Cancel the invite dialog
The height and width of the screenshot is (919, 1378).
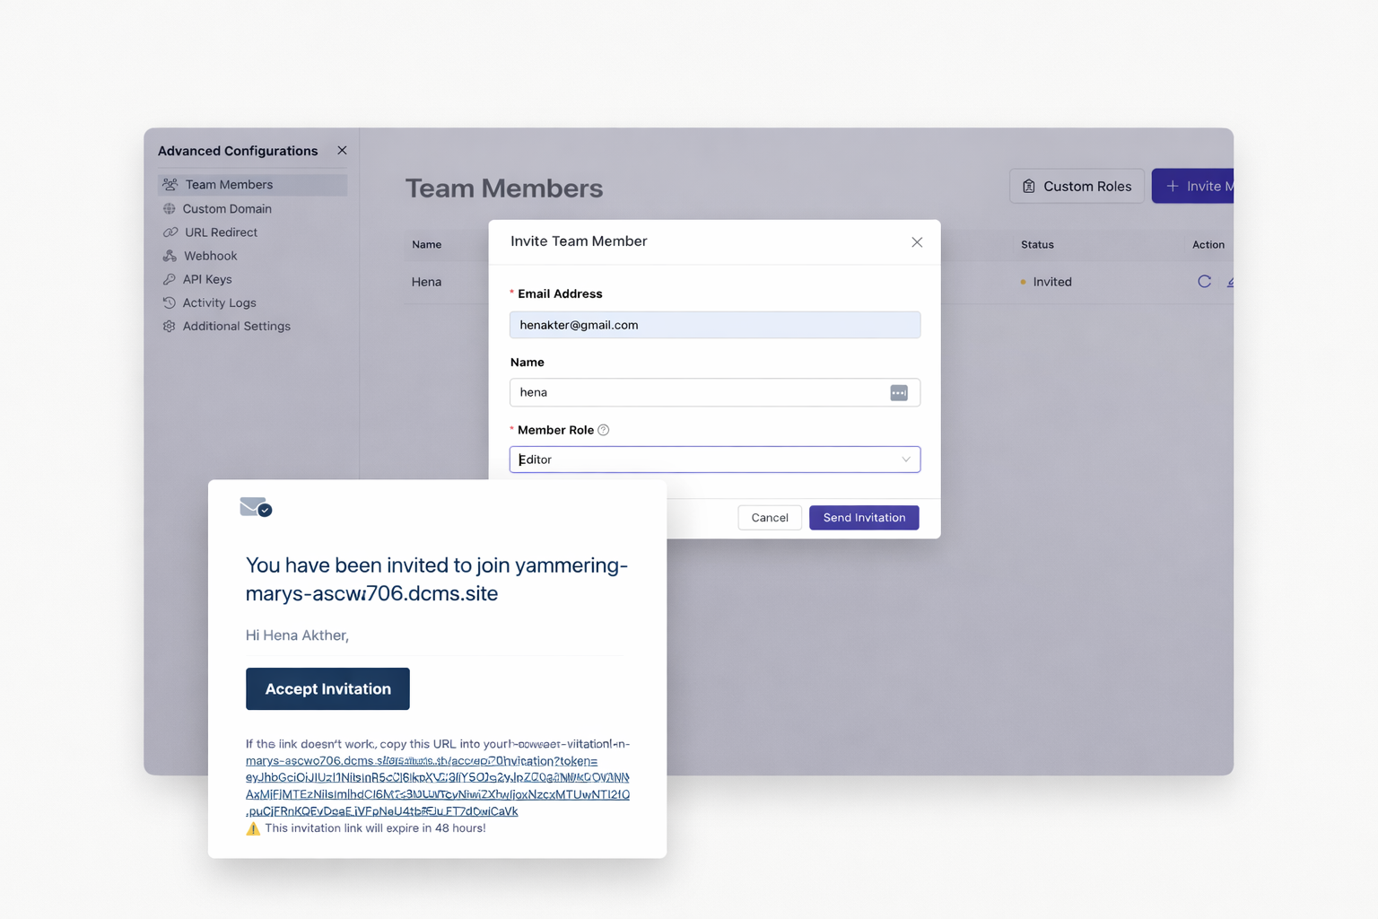[769, 518]
